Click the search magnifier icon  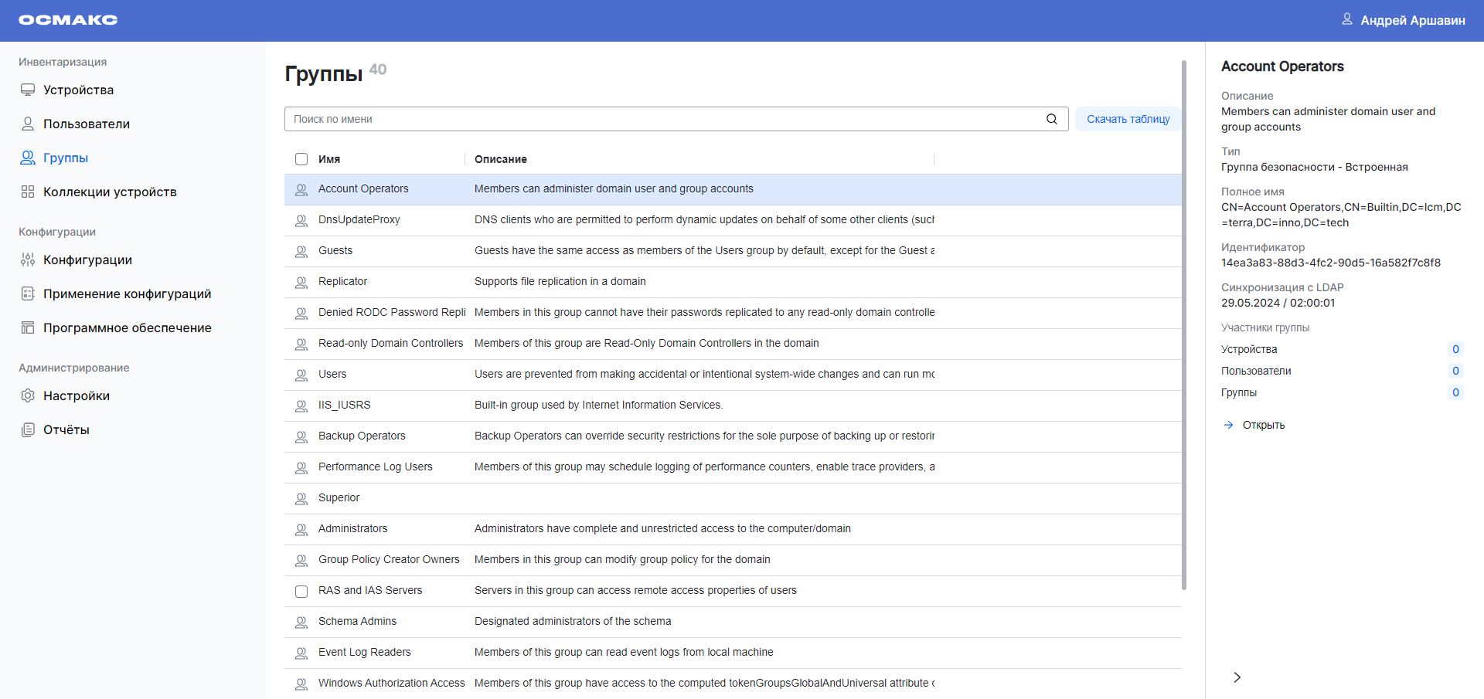coord(1051,119)
